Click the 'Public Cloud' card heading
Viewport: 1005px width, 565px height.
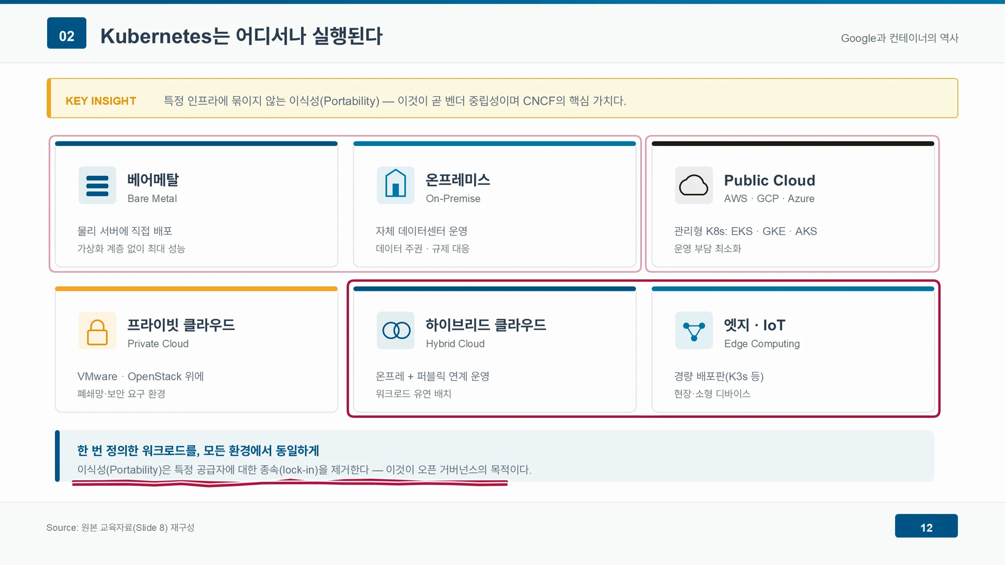click(x=770, y=180)
